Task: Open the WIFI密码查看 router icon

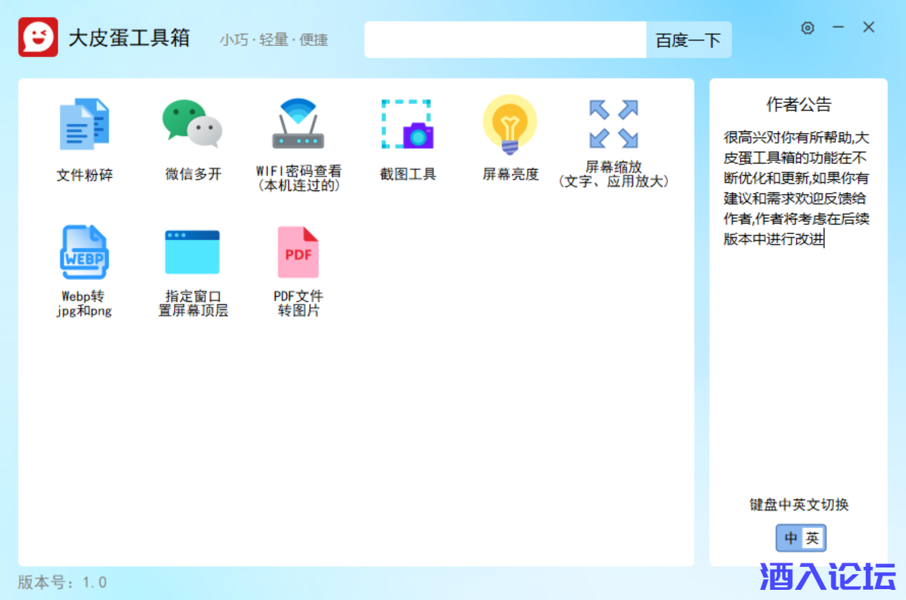Action: click(299, 125)
